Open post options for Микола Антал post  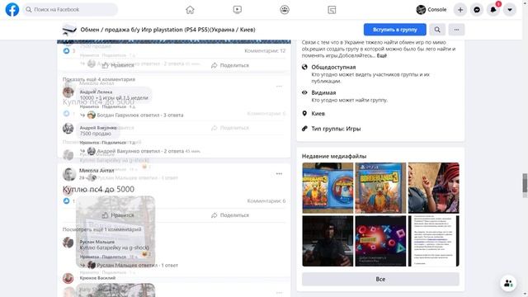pyautogui.click(x=279, y=174)
